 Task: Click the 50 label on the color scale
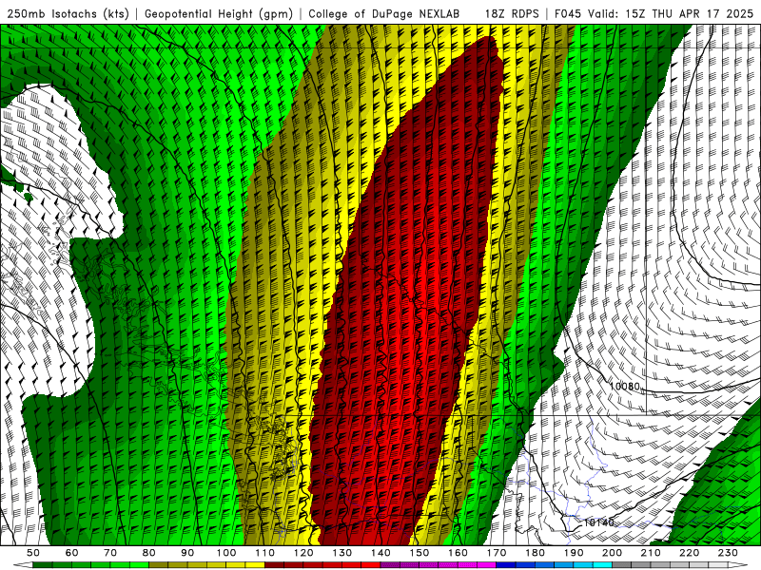point(33,553)
